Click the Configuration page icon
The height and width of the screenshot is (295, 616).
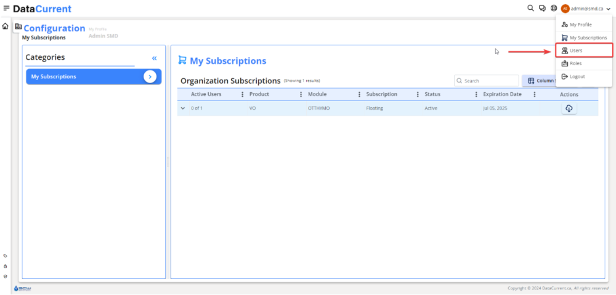(x=18, y=26)
